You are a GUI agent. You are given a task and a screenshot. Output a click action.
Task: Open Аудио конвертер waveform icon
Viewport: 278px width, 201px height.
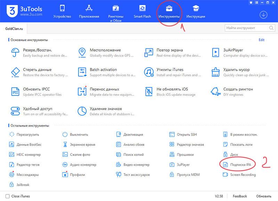point(65,164)
